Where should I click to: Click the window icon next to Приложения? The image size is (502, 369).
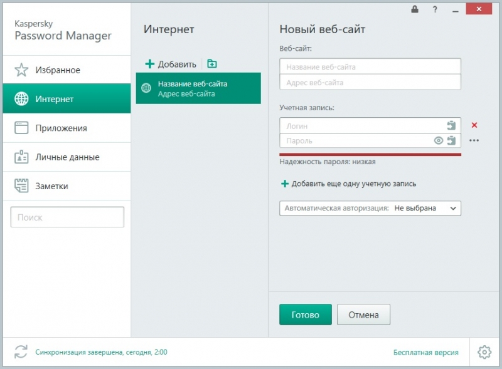21,128
